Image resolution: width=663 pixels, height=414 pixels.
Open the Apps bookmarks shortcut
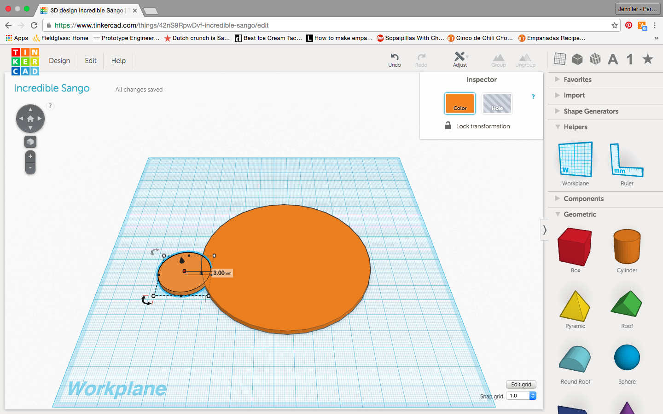(17, 38)
